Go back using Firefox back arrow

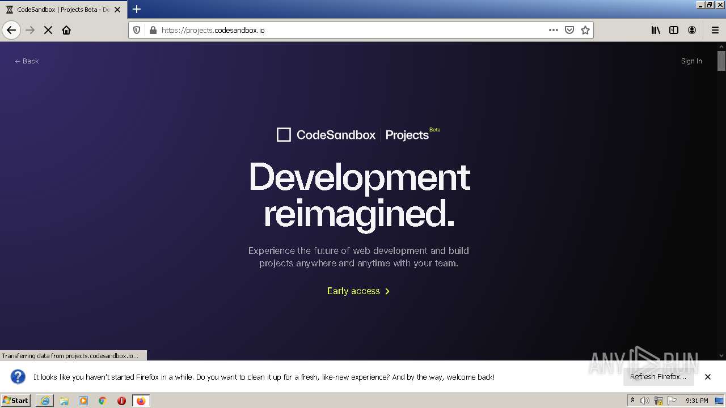[x=11, y=30]
